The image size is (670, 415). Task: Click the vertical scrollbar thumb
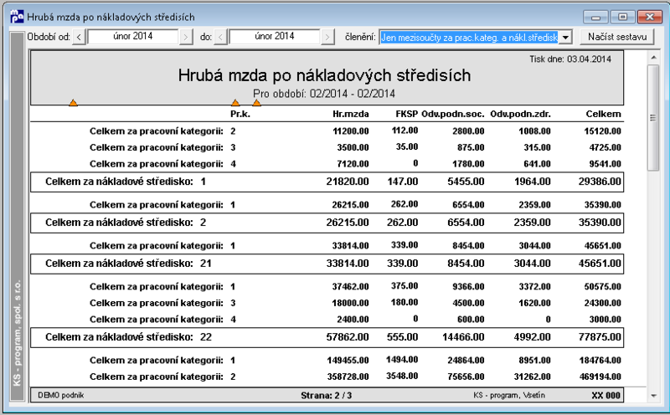tap(653, 118)
